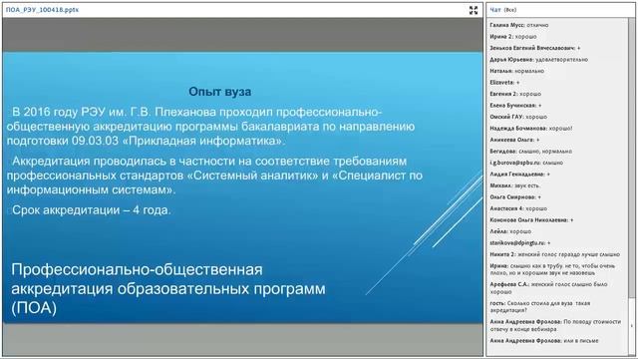Viewport: 638px width, 359px height.
Task: Select Ирина 2 chat message
Action: pyautogui.click(x=513, y=36)
